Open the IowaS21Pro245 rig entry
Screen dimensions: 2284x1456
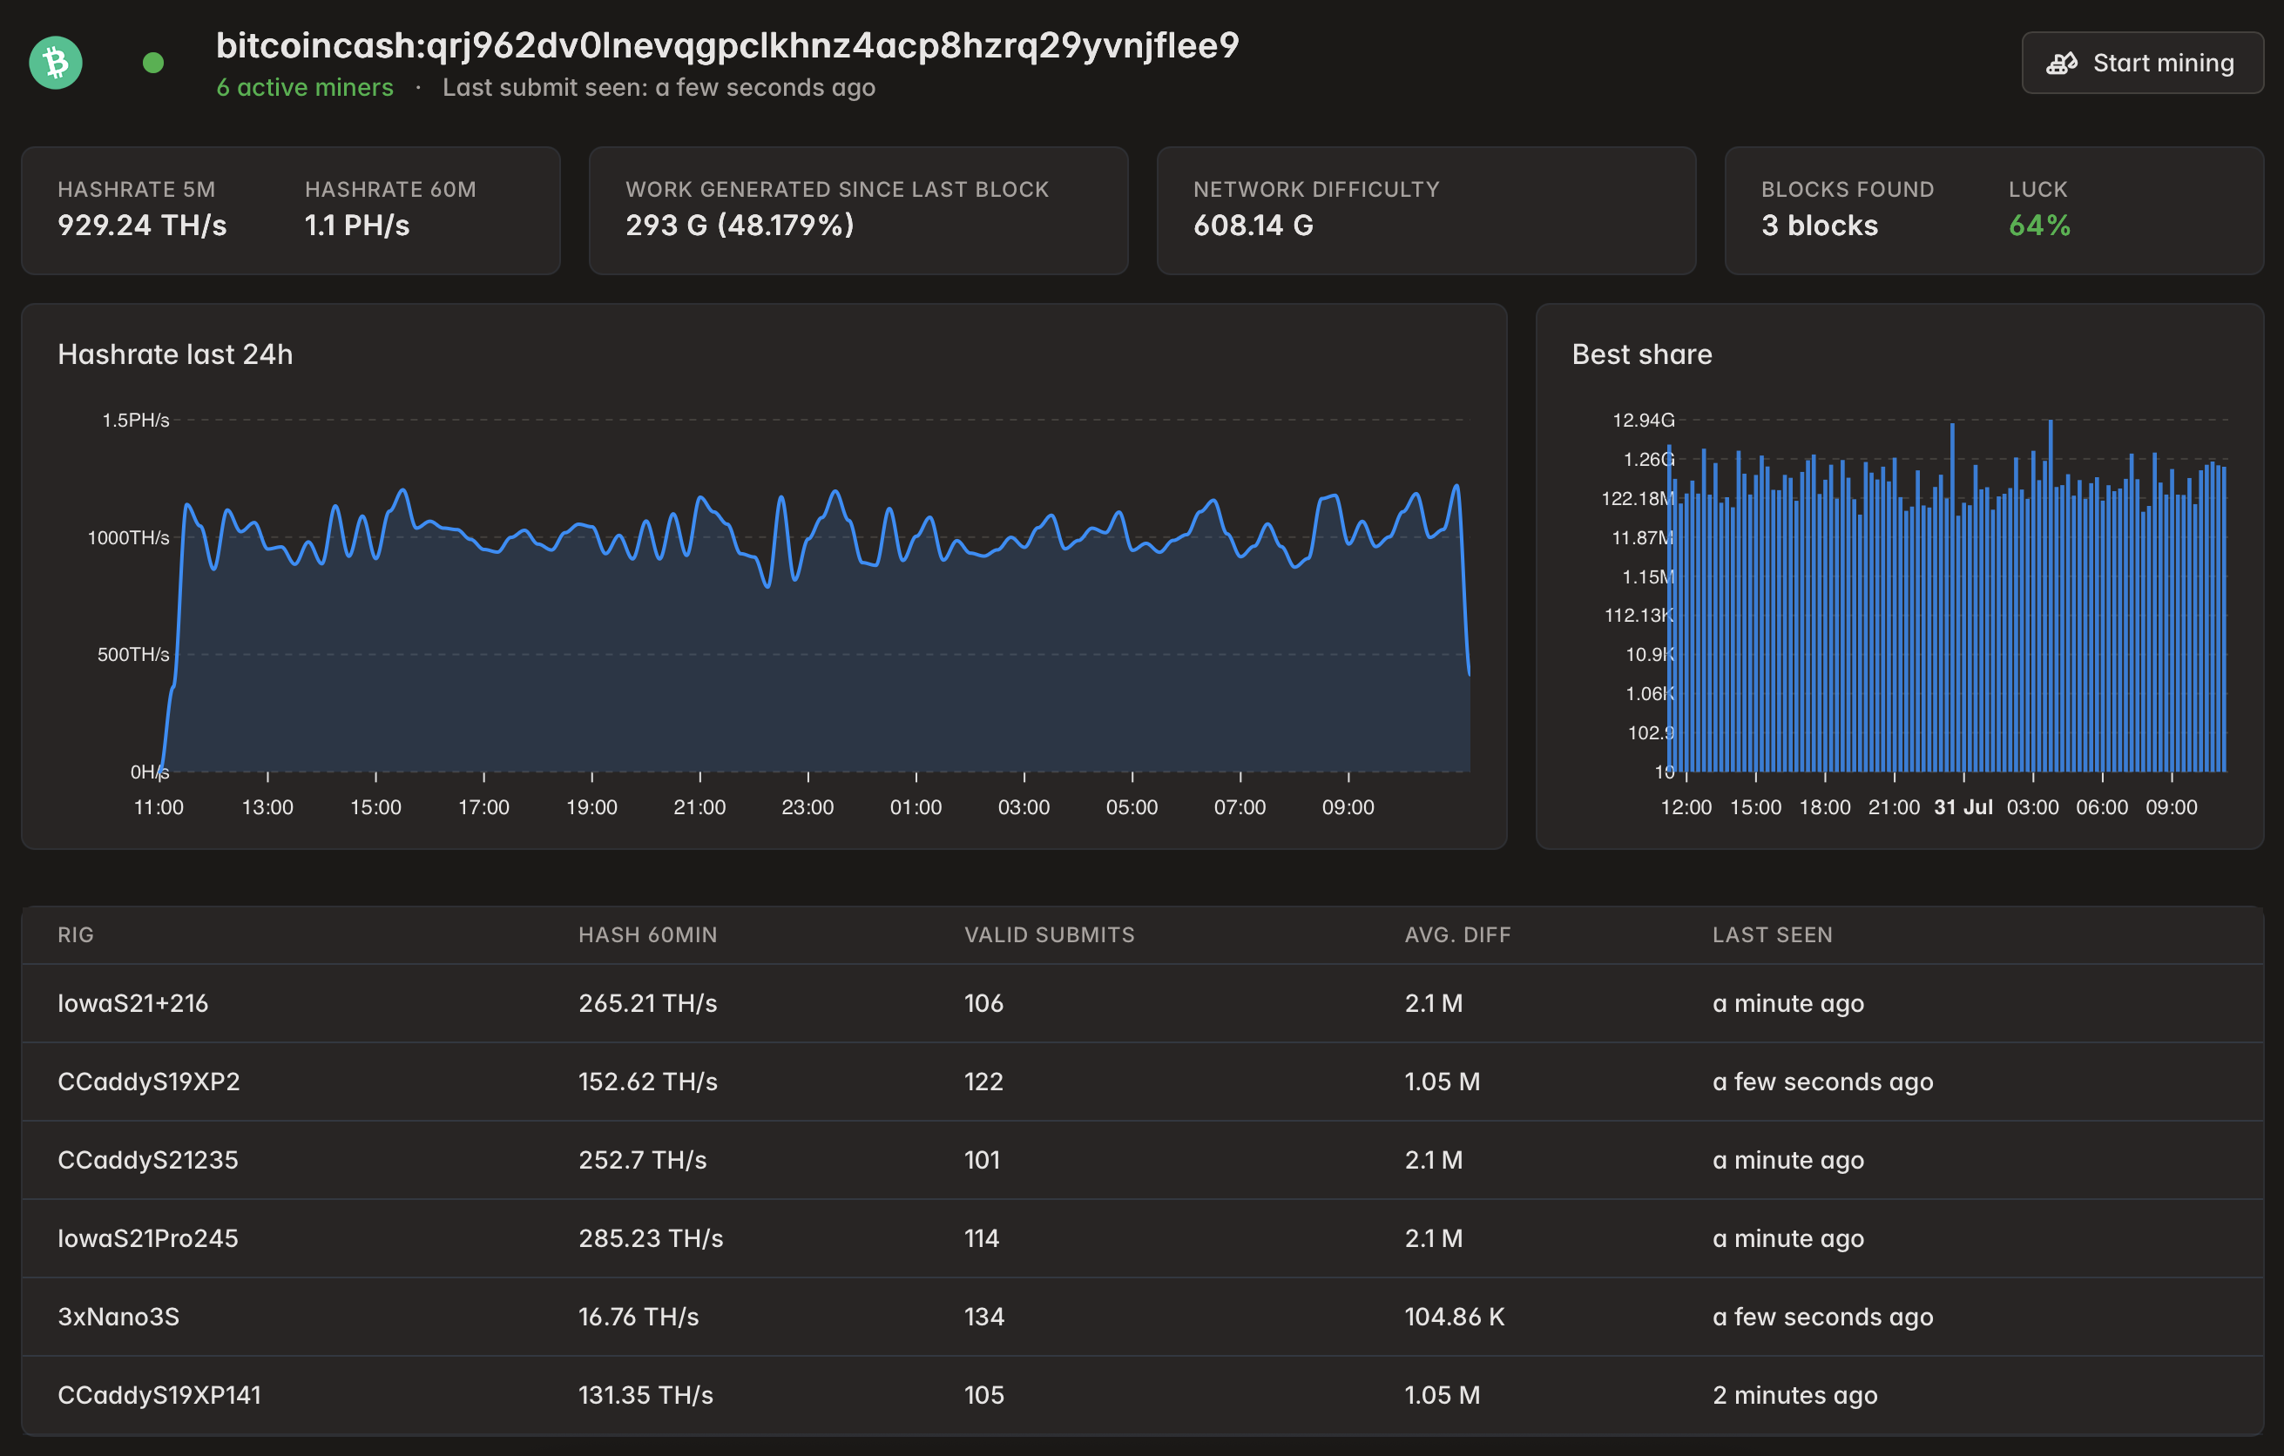[148, 1238]
